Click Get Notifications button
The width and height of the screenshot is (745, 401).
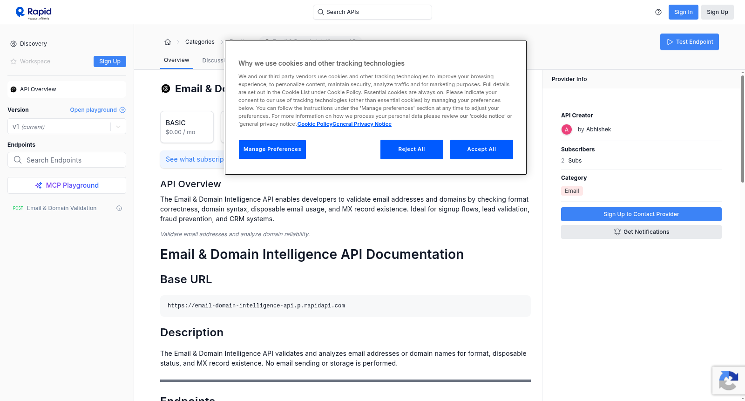click(x=641, y=232)
